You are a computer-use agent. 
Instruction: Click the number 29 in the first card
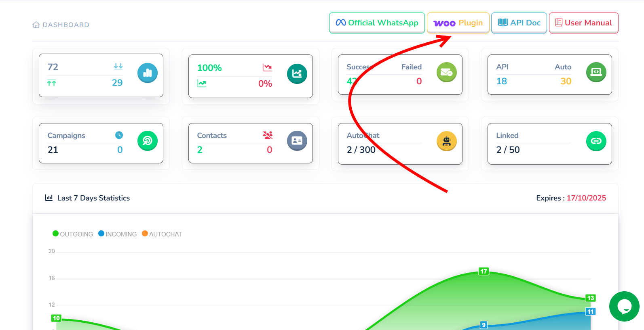[x=117, y=83]
